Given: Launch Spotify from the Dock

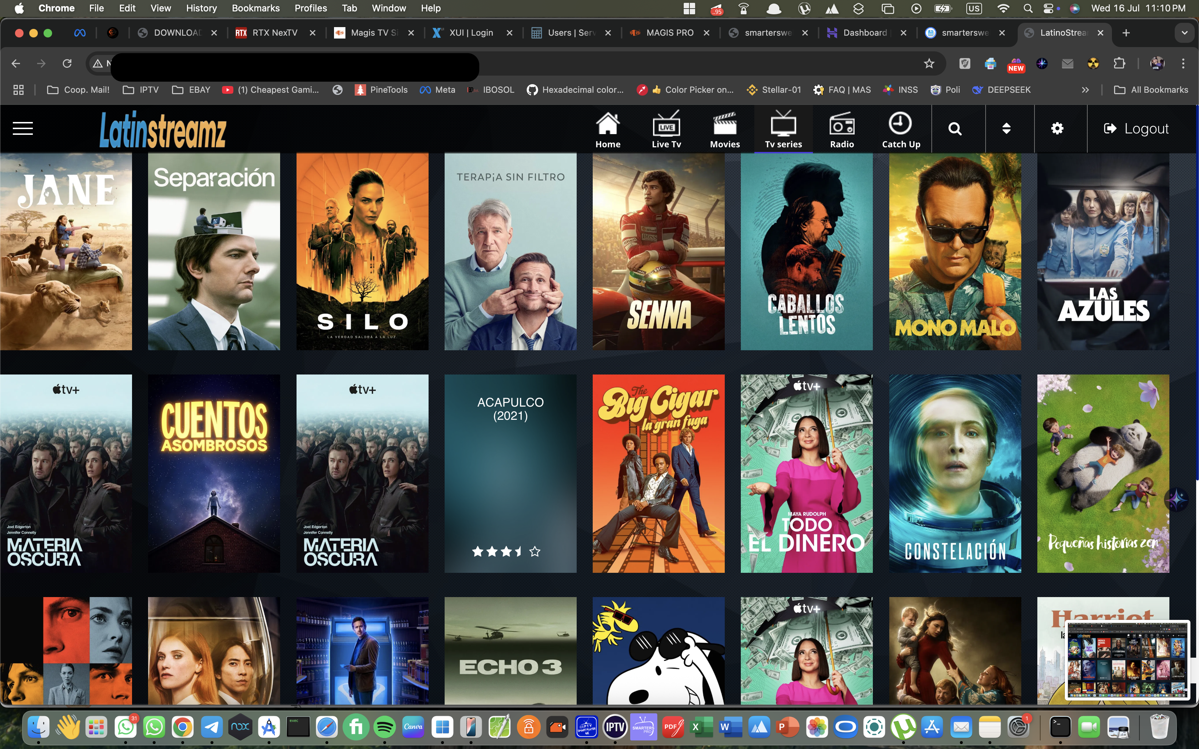Looking at the screenshot, I should point(385,727).
